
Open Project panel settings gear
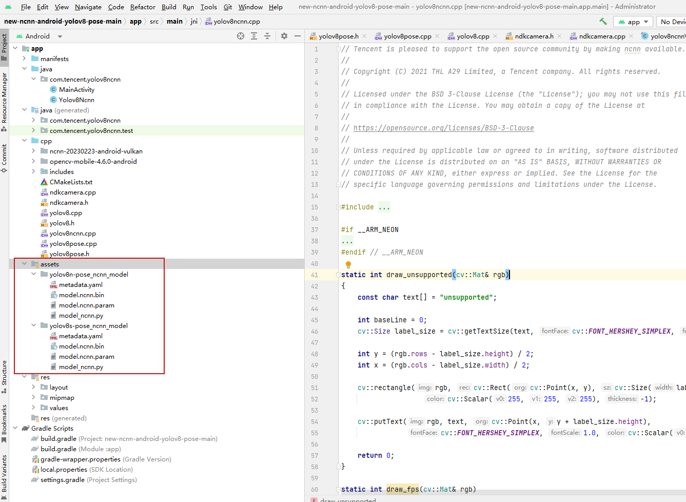tap(284, 36)
